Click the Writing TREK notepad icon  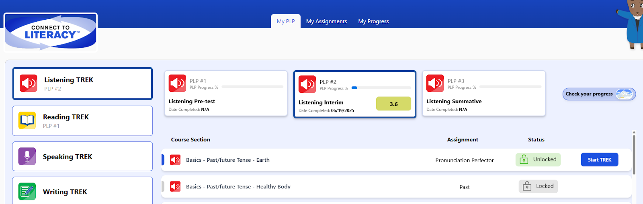pyautogui.click(x=27, y=192)
